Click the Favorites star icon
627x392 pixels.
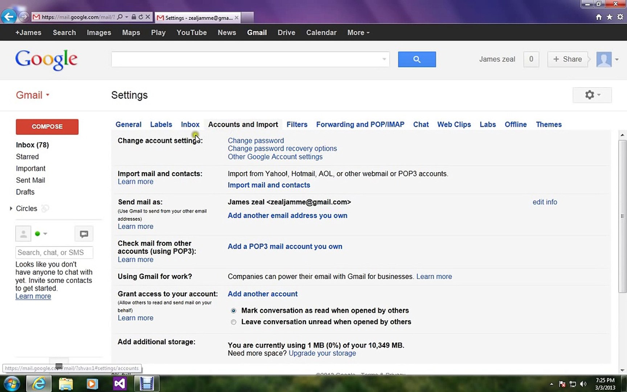pyautogui.click(x=609, y=17)
